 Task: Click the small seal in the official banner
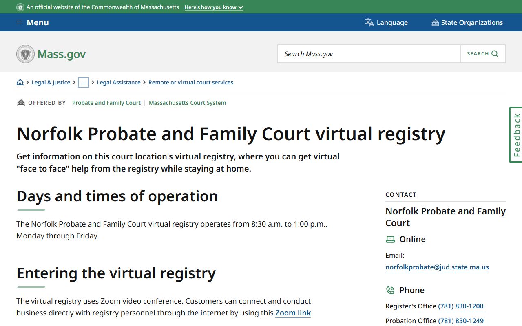[x=20, y=7]
